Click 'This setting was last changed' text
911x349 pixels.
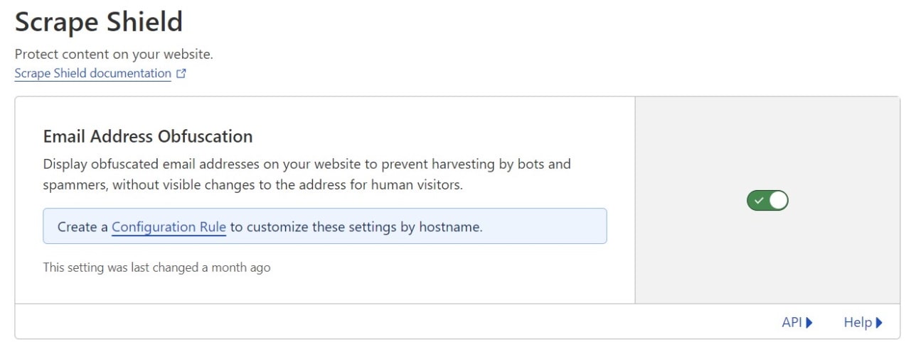pyautogui.click(x=121, y=267)
